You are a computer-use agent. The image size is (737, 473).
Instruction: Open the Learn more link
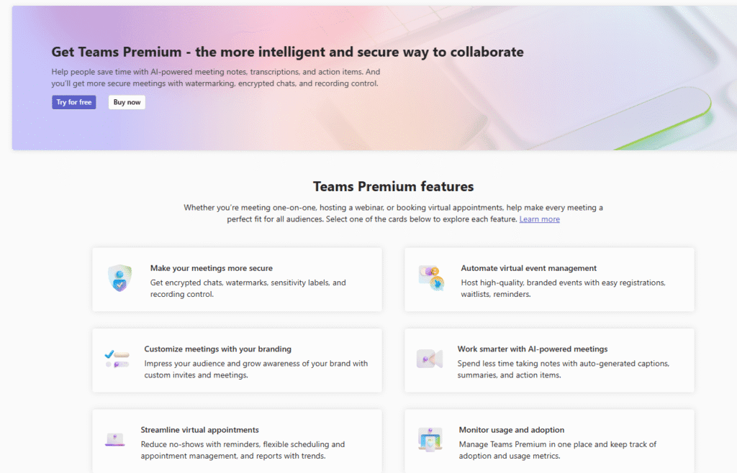coord(539,219)
